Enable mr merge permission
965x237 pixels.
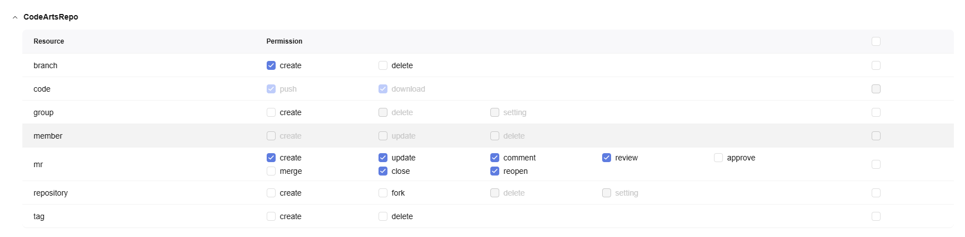tap(271, 171)
